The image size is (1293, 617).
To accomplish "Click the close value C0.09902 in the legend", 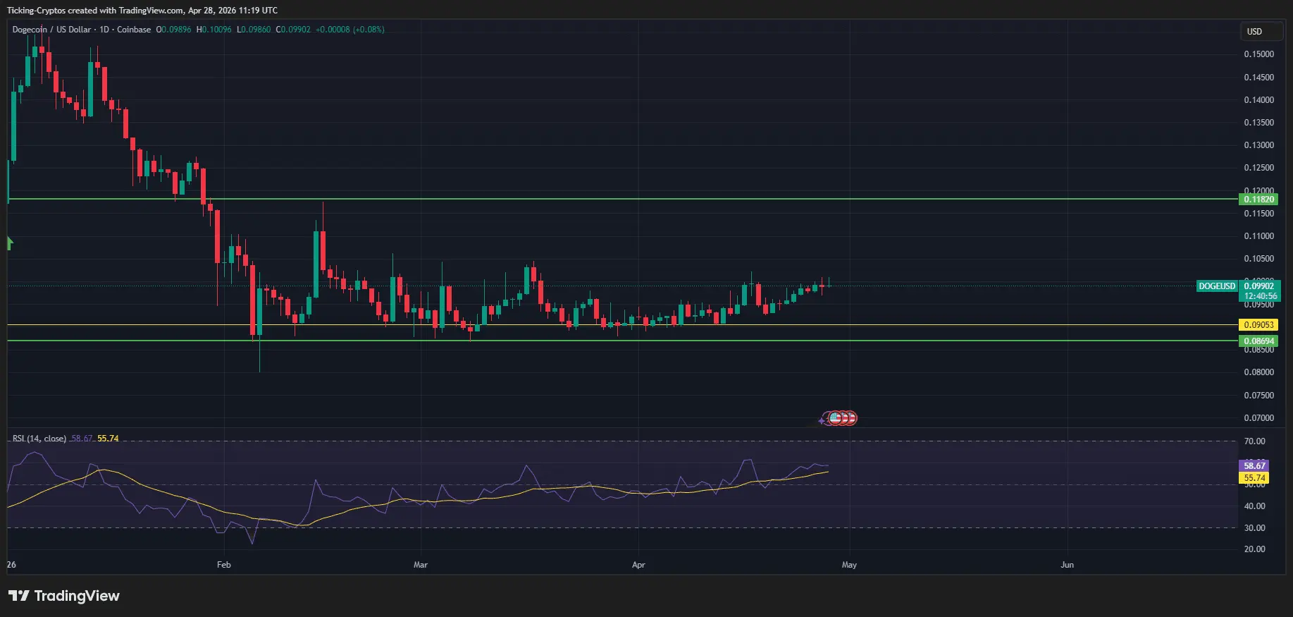I will point(293,30).
